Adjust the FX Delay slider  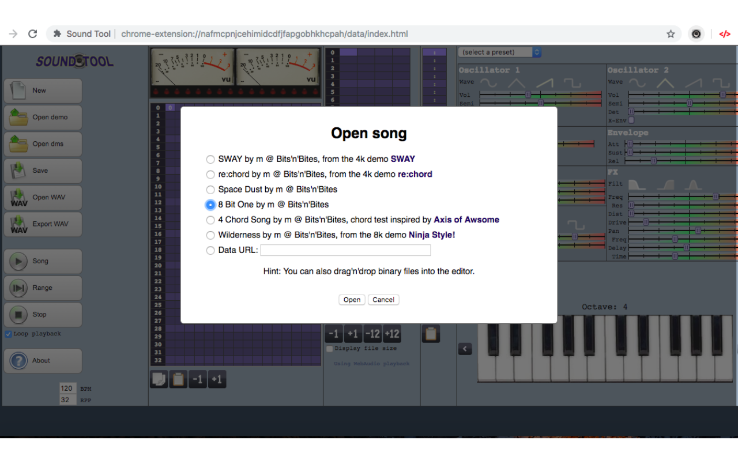click(683, 248)
